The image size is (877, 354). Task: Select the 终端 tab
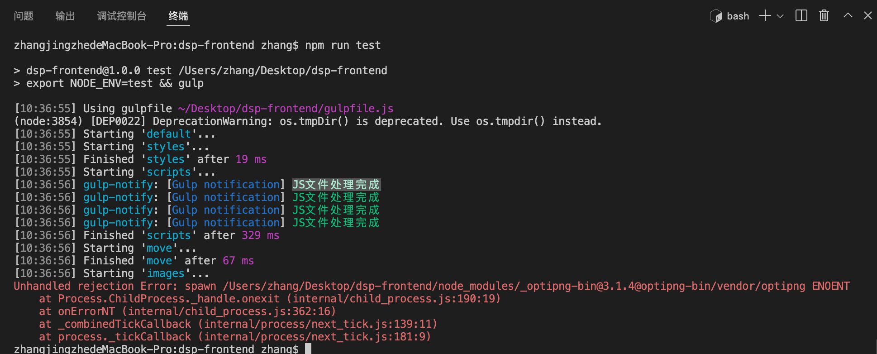point(178,16)
